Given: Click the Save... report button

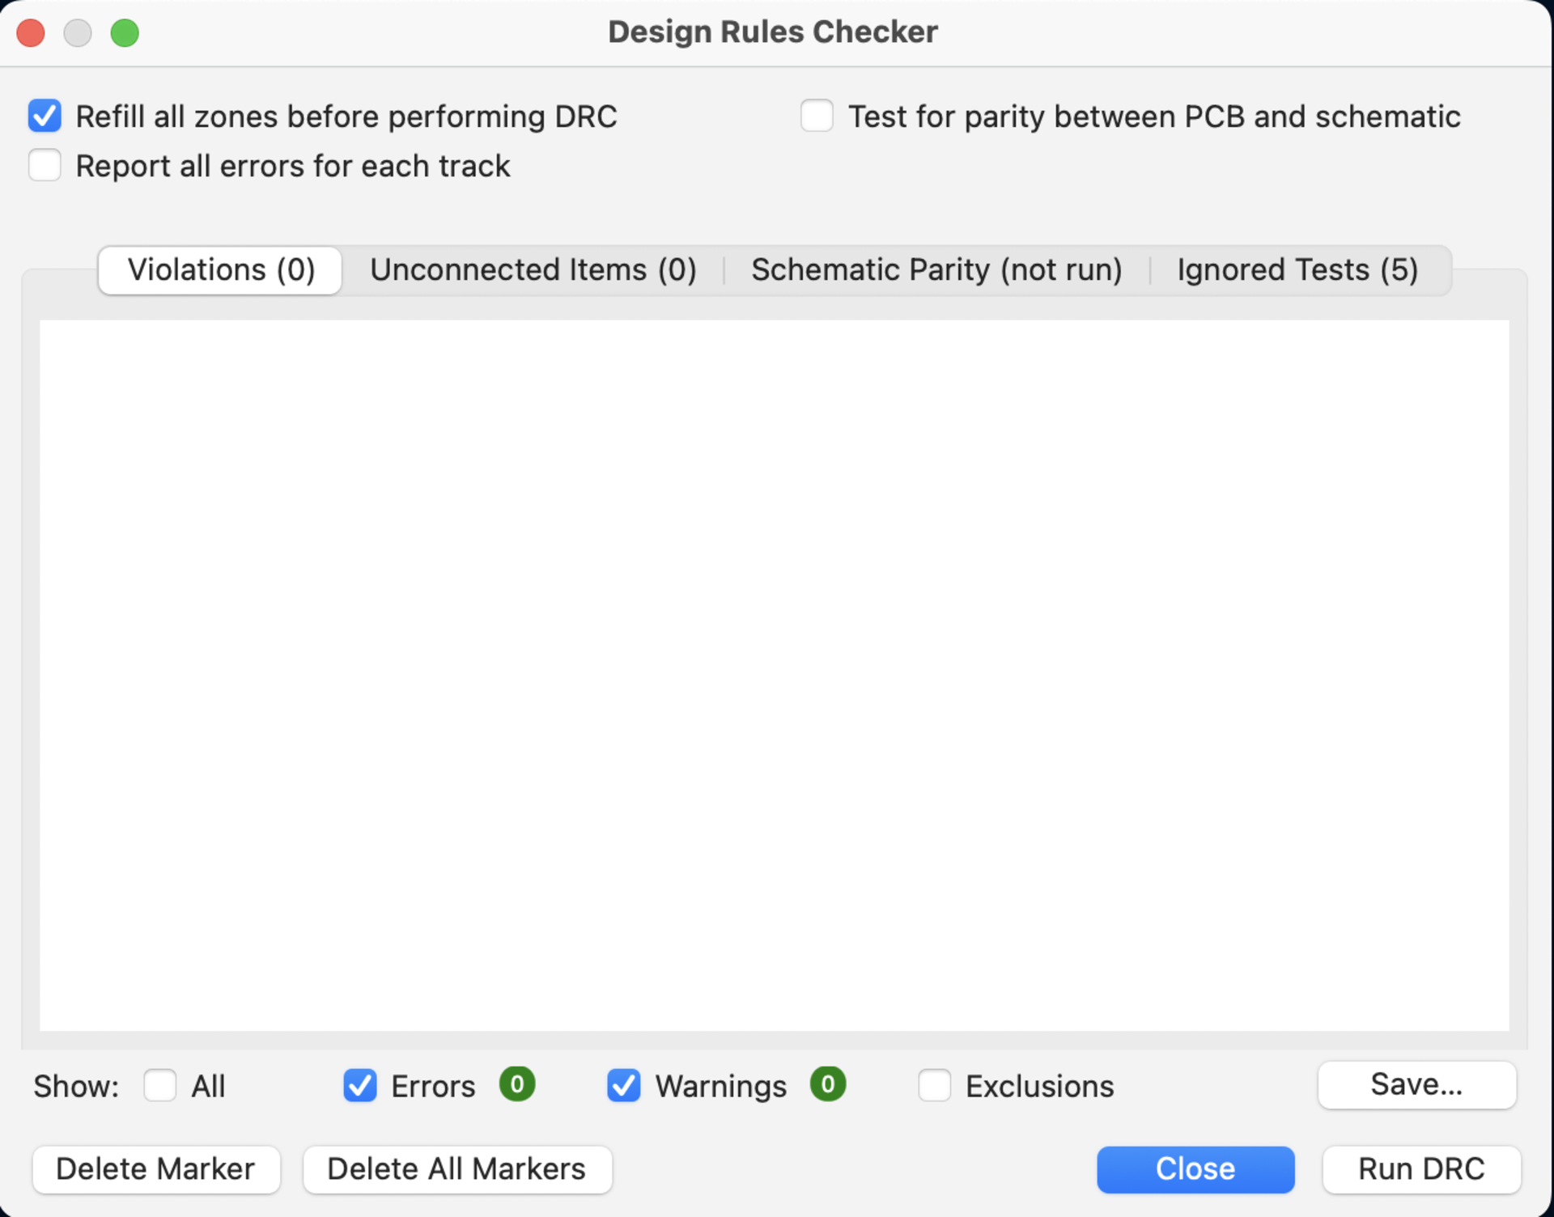Looking at the screenshot, I should point(1416,1084).
